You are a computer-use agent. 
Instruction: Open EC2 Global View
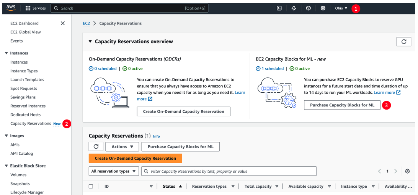click(26, 32)
